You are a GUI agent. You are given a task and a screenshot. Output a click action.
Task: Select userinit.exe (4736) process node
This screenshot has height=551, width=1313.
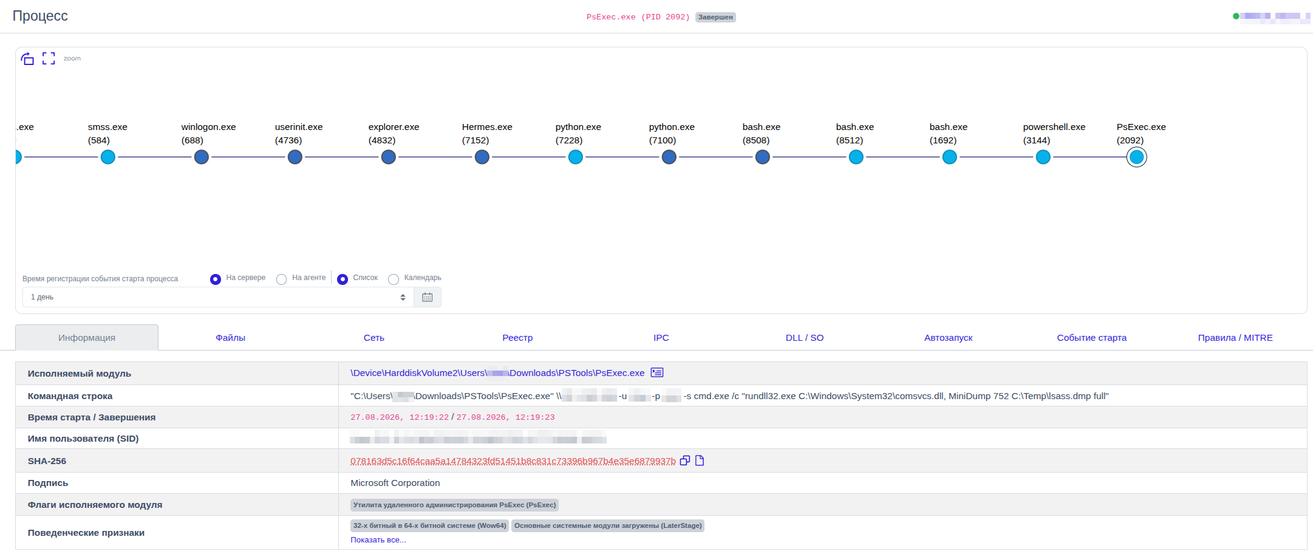coord(295,157)
